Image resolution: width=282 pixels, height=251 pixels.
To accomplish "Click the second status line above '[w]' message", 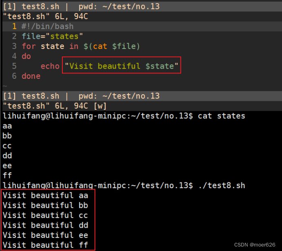I will [81, 96].
